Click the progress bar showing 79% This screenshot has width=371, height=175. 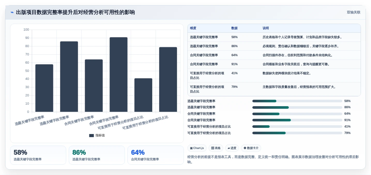point(297,133)
